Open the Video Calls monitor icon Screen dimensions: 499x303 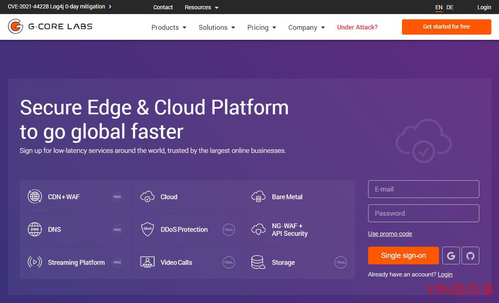tap(147, 262)
